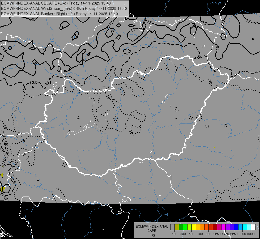Pick the amber legend swatch
260x239 pixels.
pyautogui.click(x=198, y=227)
